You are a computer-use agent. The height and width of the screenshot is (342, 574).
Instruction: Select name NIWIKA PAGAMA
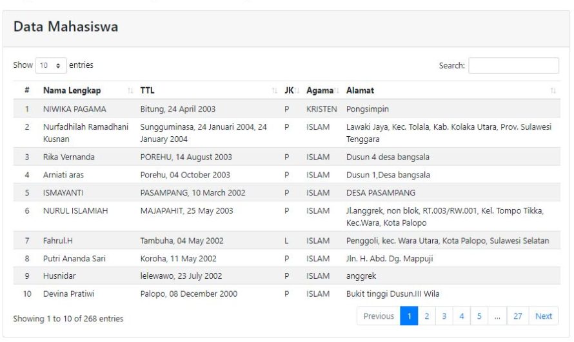(75, 109)
